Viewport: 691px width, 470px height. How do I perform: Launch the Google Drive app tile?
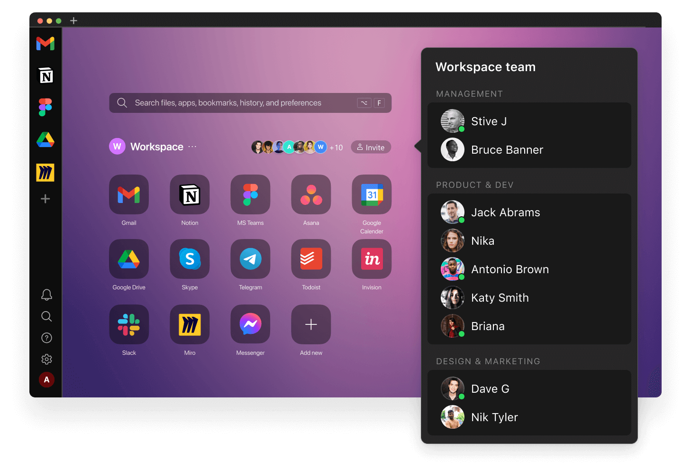tap(129, 259)
